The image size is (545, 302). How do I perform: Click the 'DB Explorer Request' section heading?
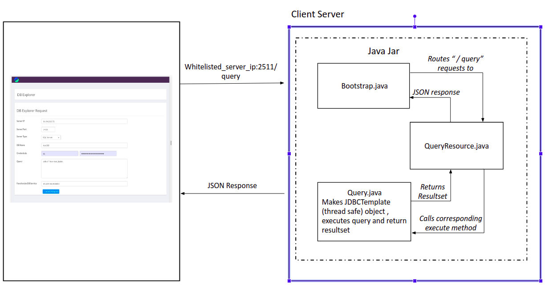[32, 111]
